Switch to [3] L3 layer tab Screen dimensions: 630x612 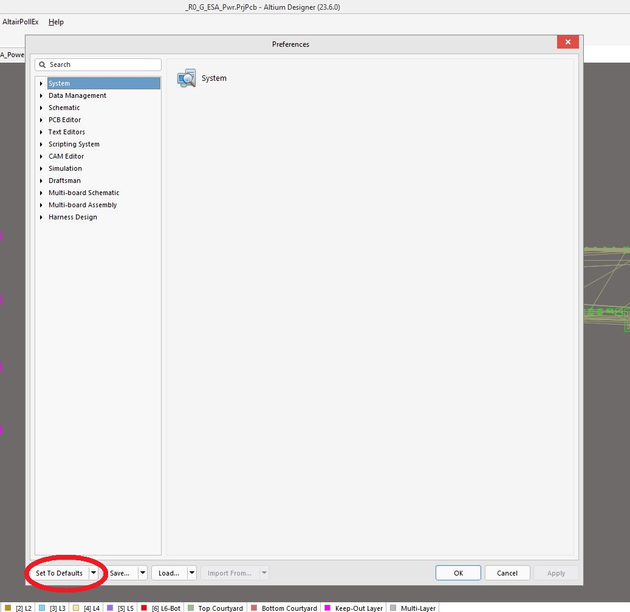coord(52,608)
